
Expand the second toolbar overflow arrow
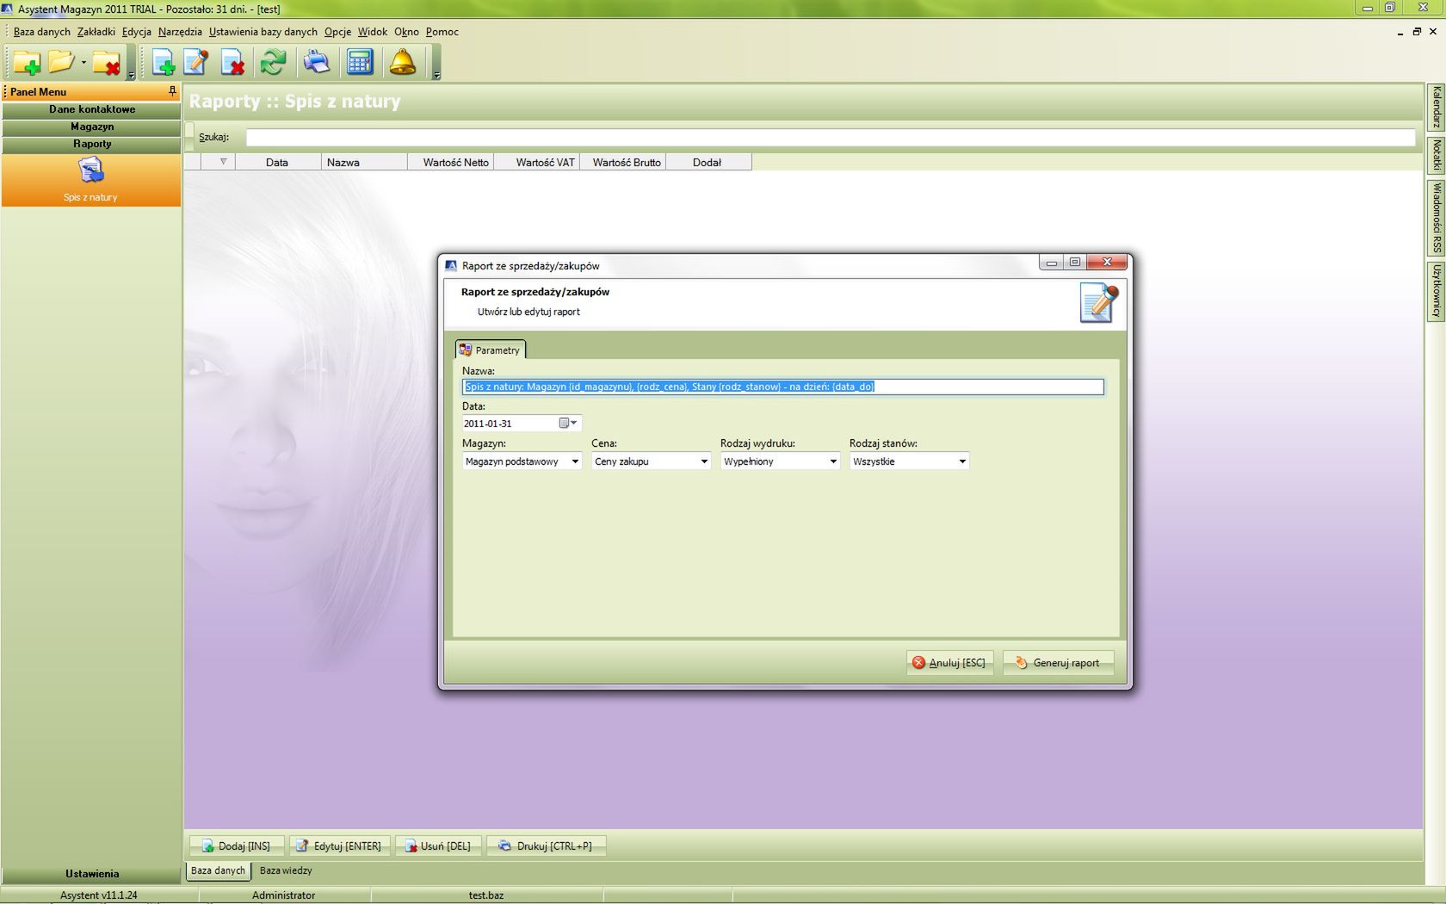click(436, 76)
